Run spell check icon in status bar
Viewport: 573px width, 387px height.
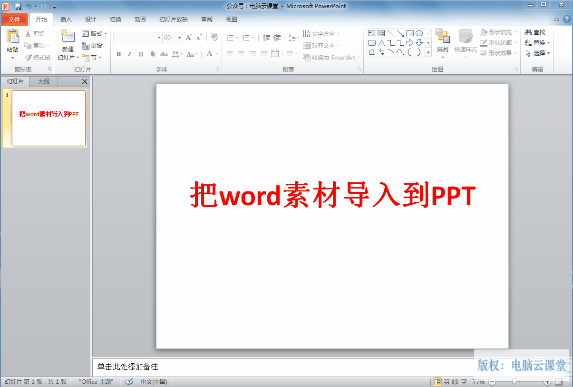tap(129, 382)
